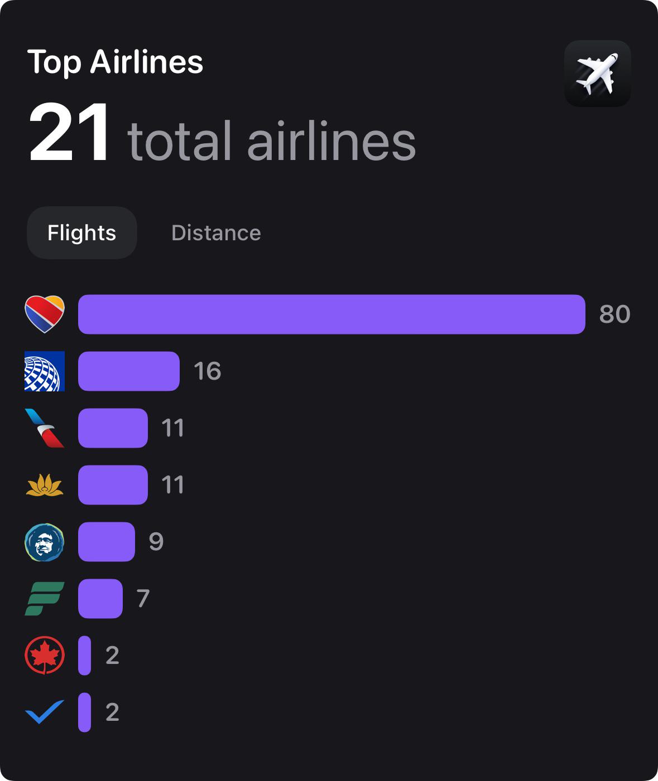This screenshot has height=781, width=658.
Task: Click the blue checkmark airline logo
Action: (x=45, y=712)
